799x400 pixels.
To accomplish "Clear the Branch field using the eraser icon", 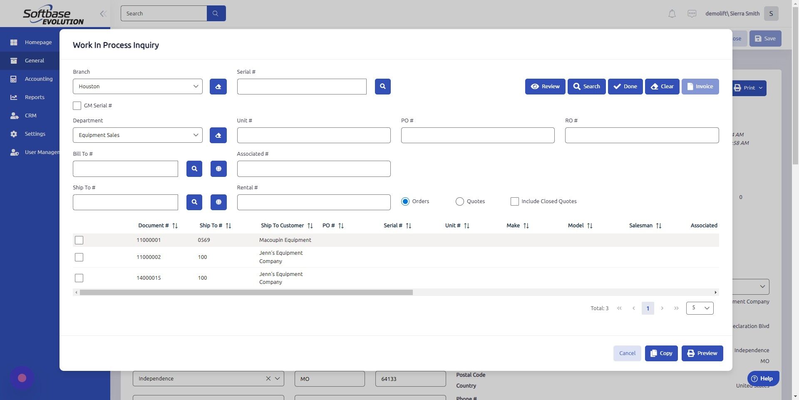I will (x=218, y=86).
